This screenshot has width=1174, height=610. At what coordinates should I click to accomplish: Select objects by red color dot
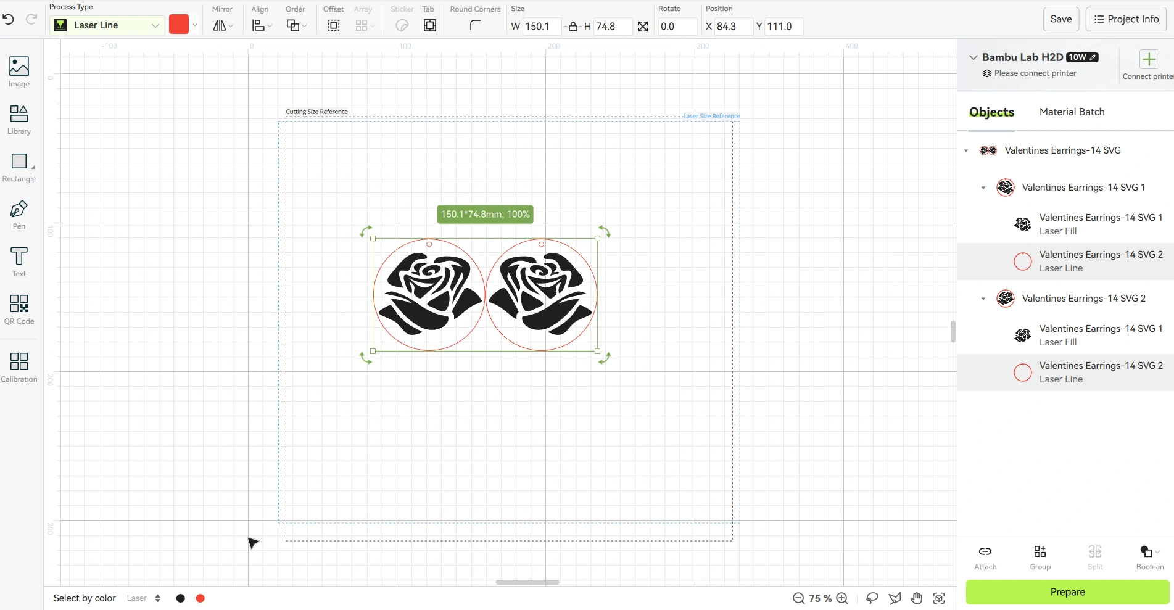200,598
